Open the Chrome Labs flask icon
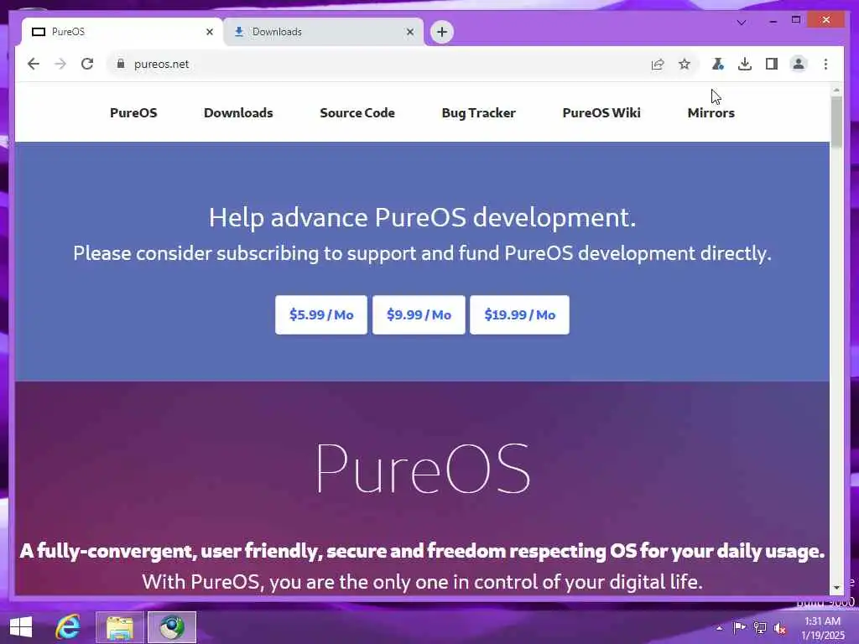The width and height of the screenshot is (859, 644). pyautogui.click(x=718, y=64)
